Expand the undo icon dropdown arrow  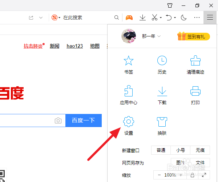coord(175,18)
